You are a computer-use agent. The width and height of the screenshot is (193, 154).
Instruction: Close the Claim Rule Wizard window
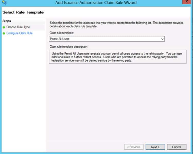click(x=187, y=2)
